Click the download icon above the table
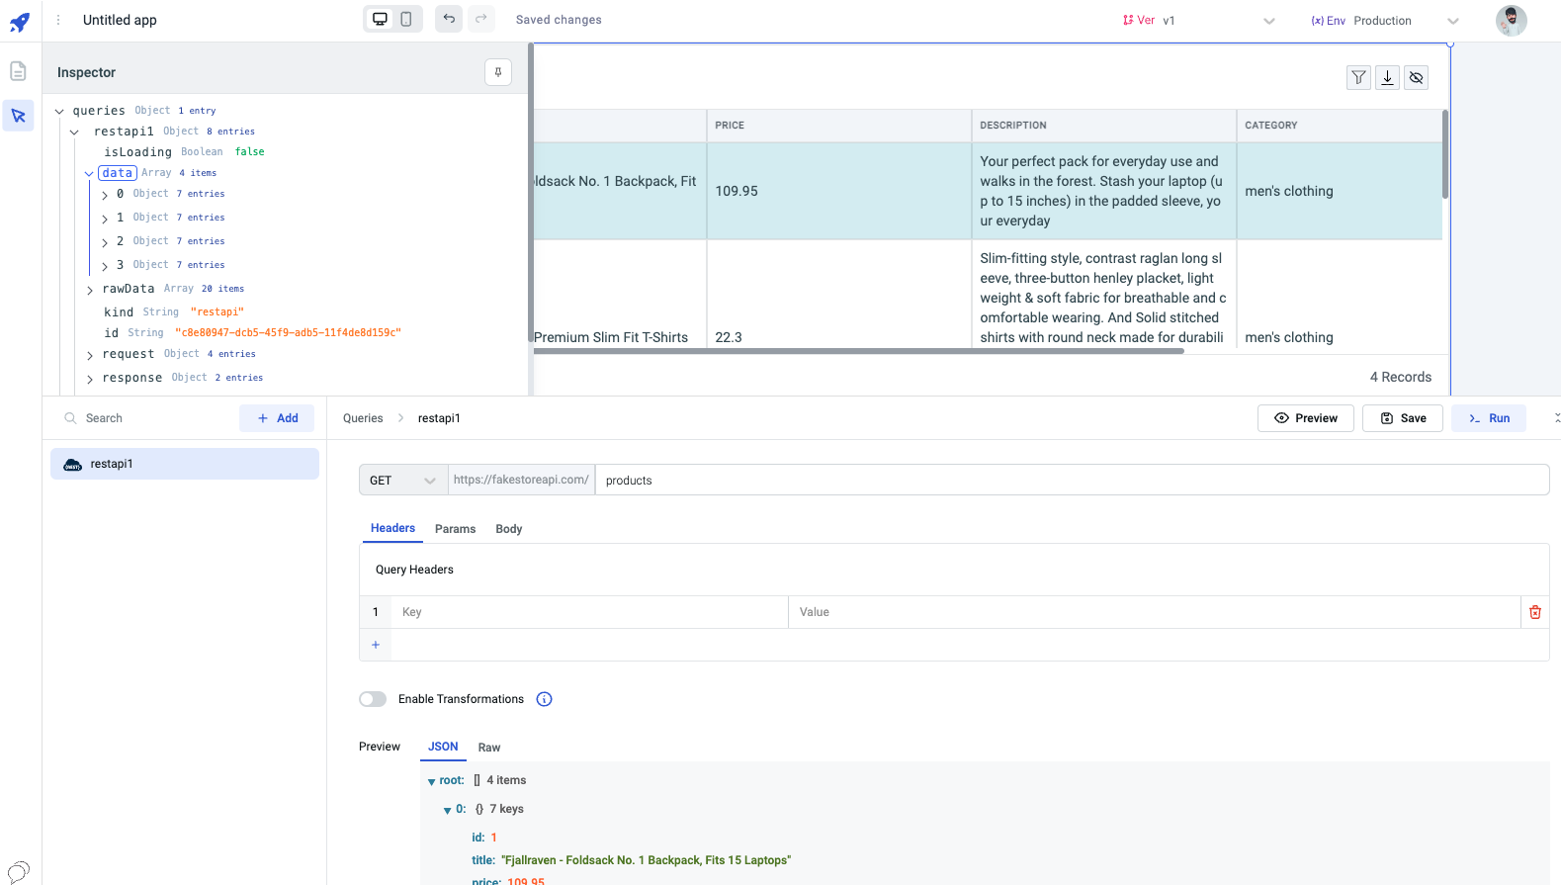 pos(1387,78)
